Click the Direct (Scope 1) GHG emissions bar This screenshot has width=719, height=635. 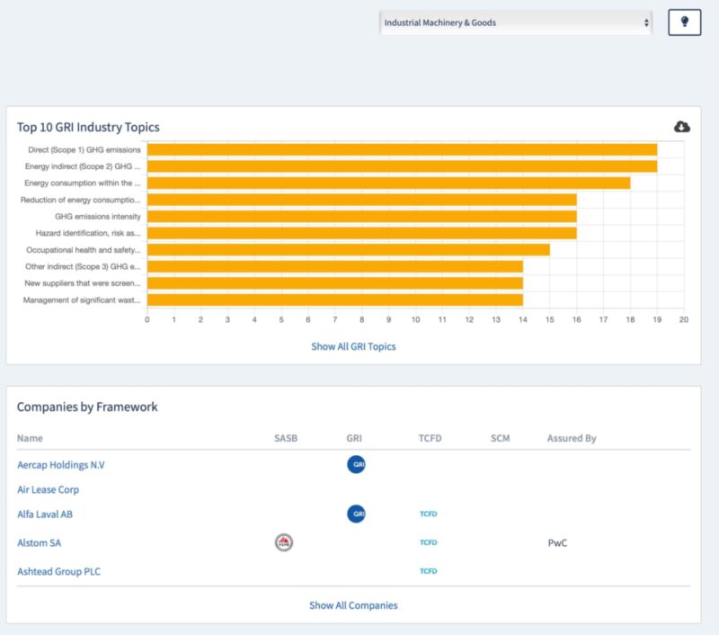402,149
